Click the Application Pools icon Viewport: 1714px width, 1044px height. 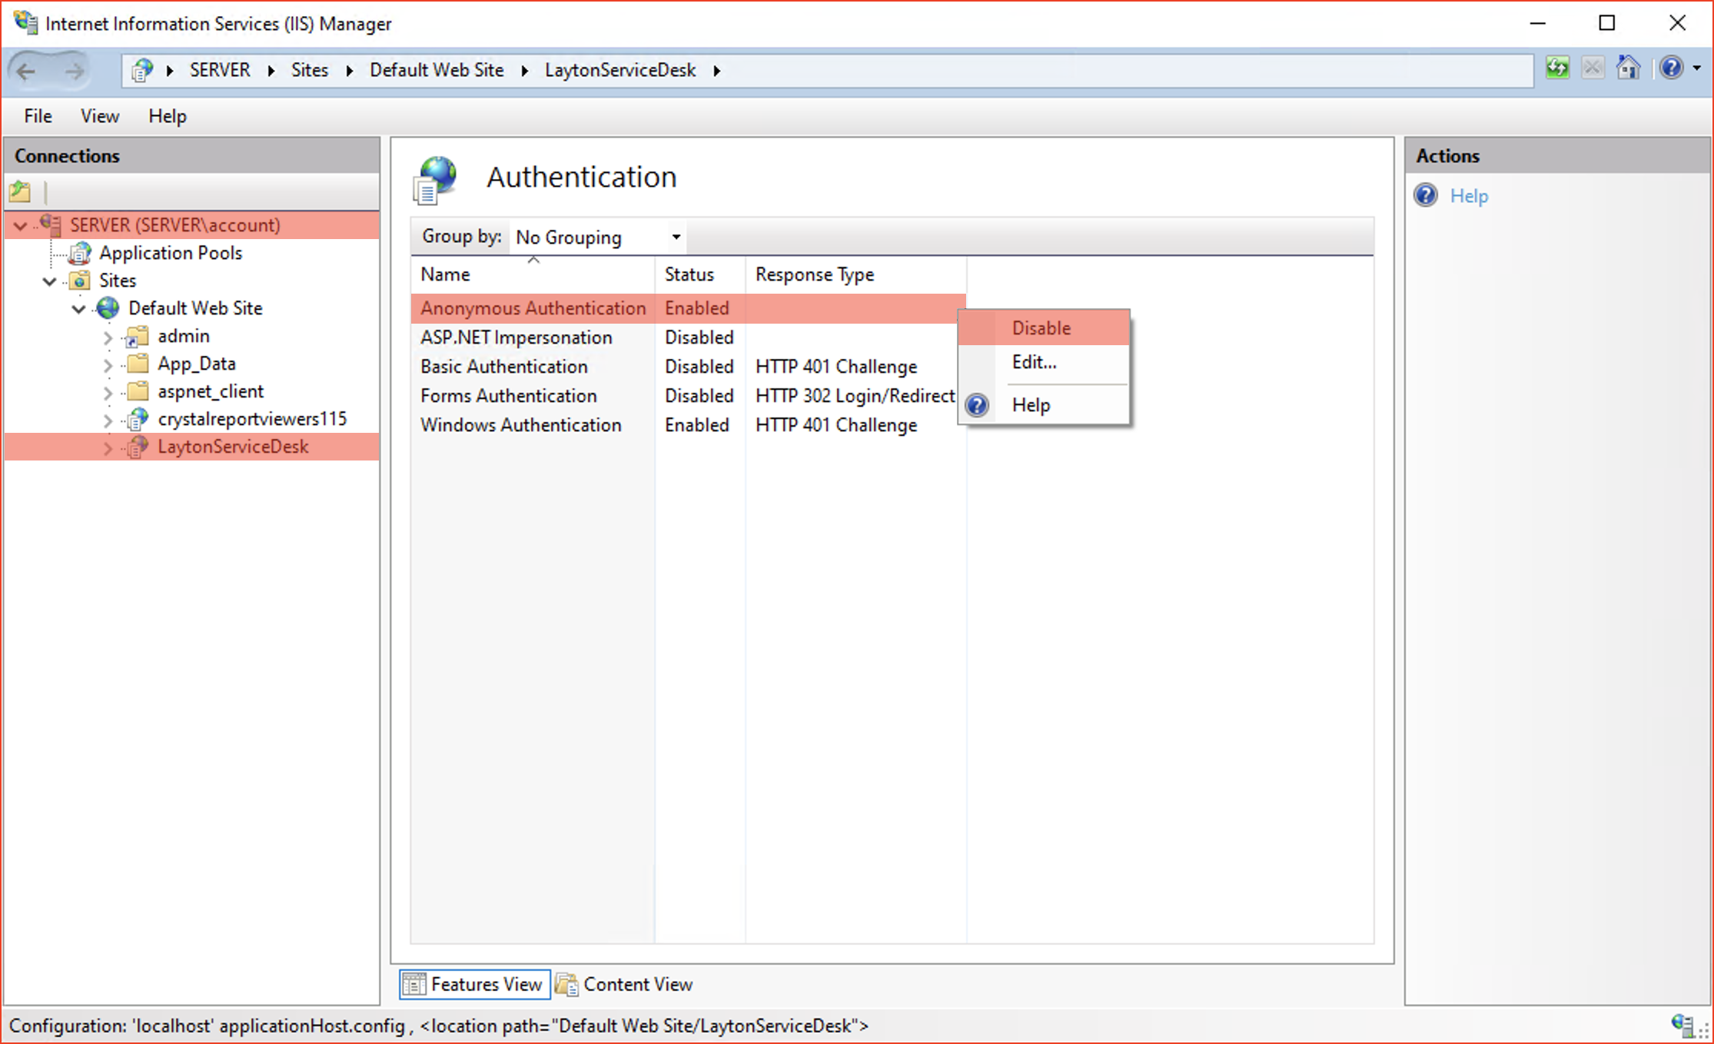(x=79, y=253)
